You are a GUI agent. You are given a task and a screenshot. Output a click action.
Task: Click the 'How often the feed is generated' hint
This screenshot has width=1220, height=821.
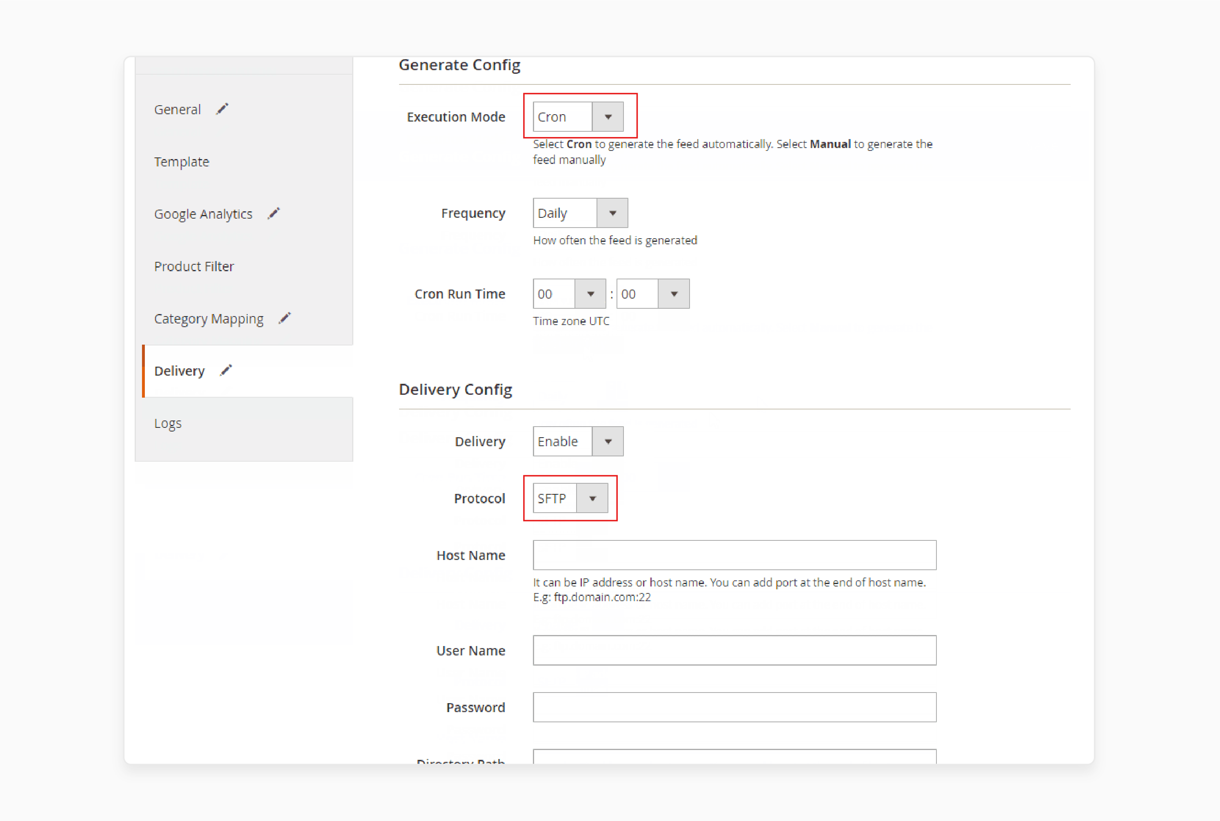615,240
